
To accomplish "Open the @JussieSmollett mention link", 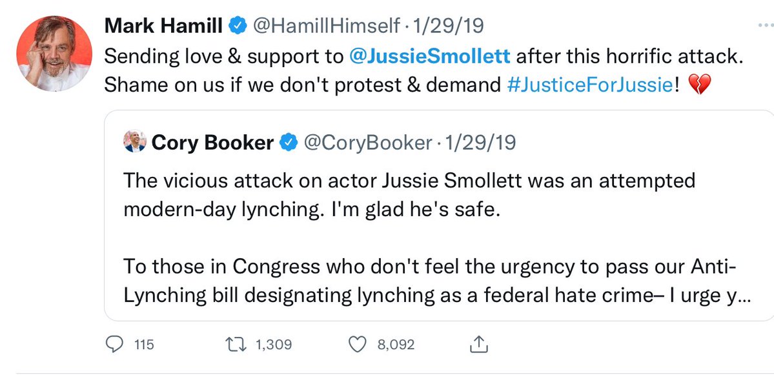I will coord(429,56).
